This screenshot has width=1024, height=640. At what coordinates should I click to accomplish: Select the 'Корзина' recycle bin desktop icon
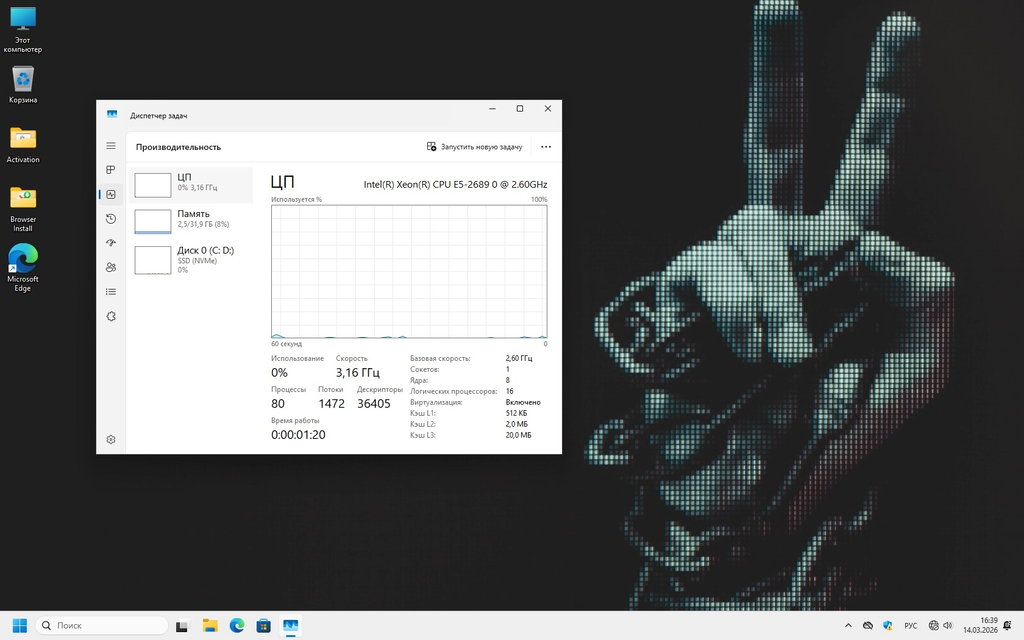pyautogui.click(x=23, y=85)
